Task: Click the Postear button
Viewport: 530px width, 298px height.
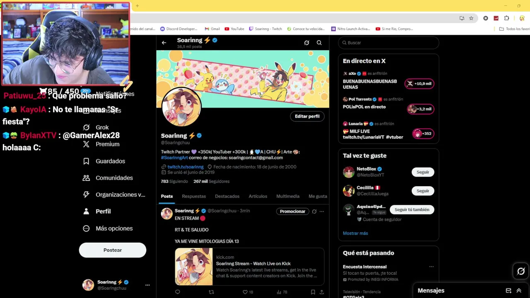Action: pos(113,250)
